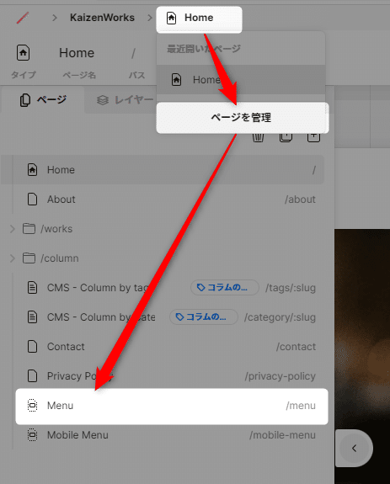Collapse panel with the left chevron button

(354, 448)
